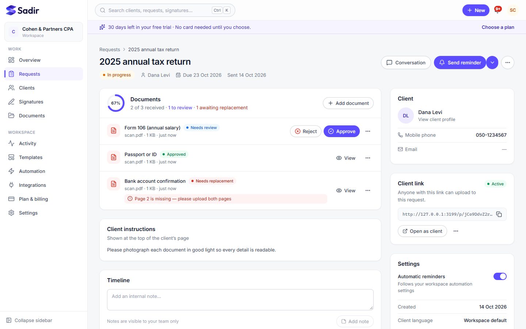Open the Conversation panel

[x=406, y=63]
